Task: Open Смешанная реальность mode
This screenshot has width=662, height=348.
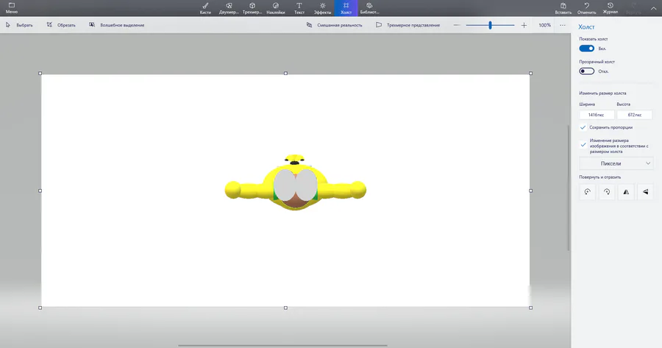Action: (x=334, y=25)
